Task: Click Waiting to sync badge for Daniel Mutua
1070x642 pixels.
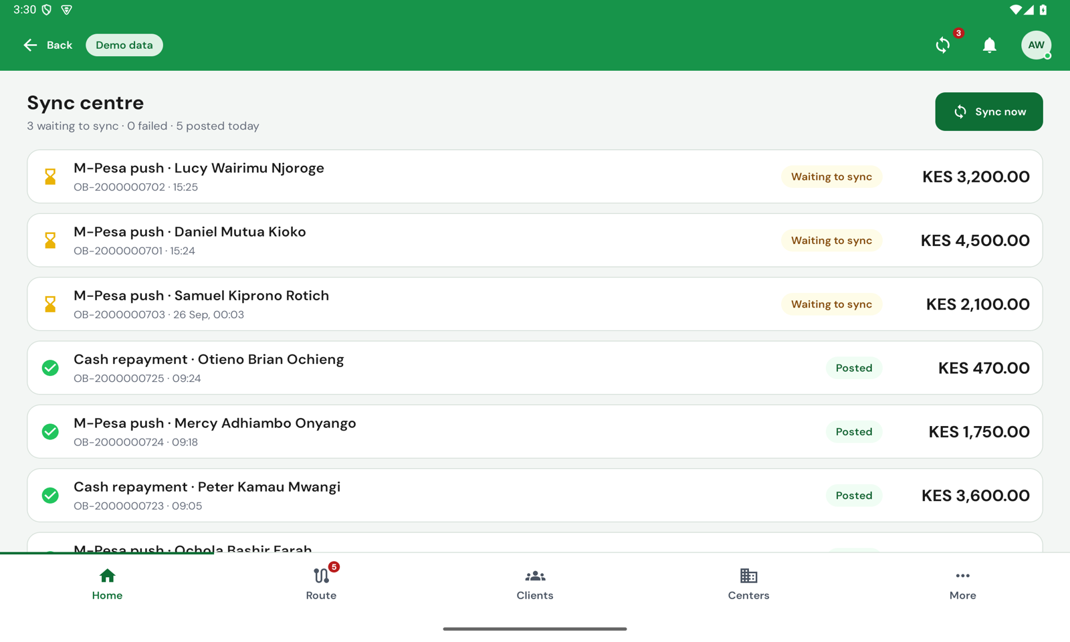Action: tap(832, 240)
